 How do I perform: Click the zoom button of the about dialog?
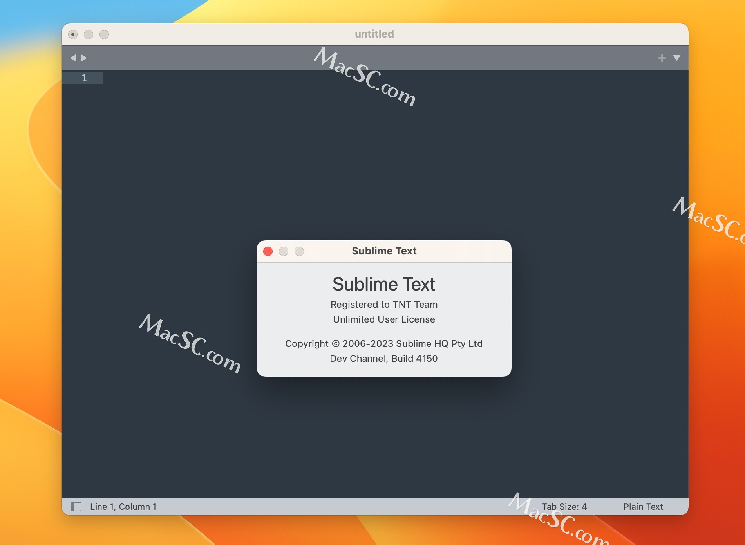299,251
